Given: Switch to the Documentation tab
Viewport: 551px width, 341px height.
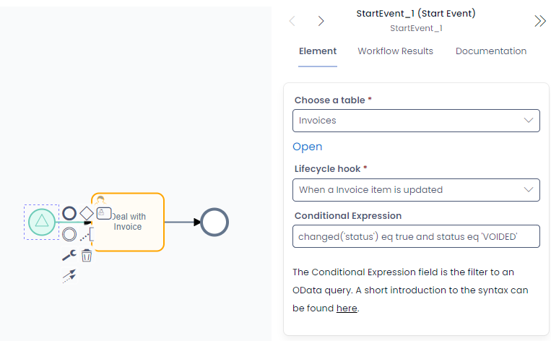Looking at the screenshot, I should [x=491, y=51].
